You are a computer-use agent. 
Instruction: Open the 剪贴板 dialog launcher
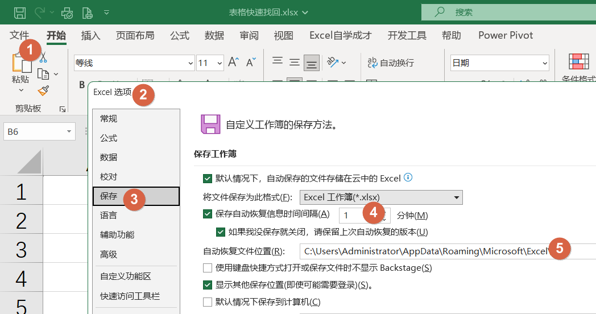[x=63, y=109]
